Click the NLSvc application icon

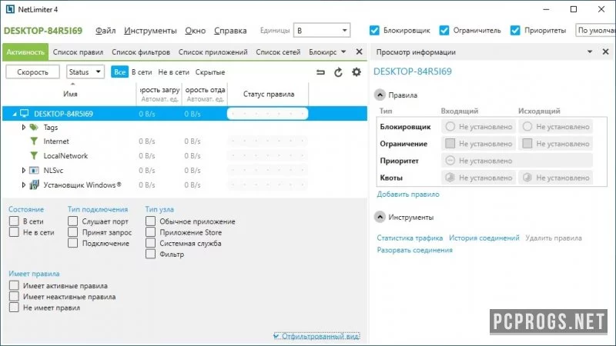(x=34, y=170)
